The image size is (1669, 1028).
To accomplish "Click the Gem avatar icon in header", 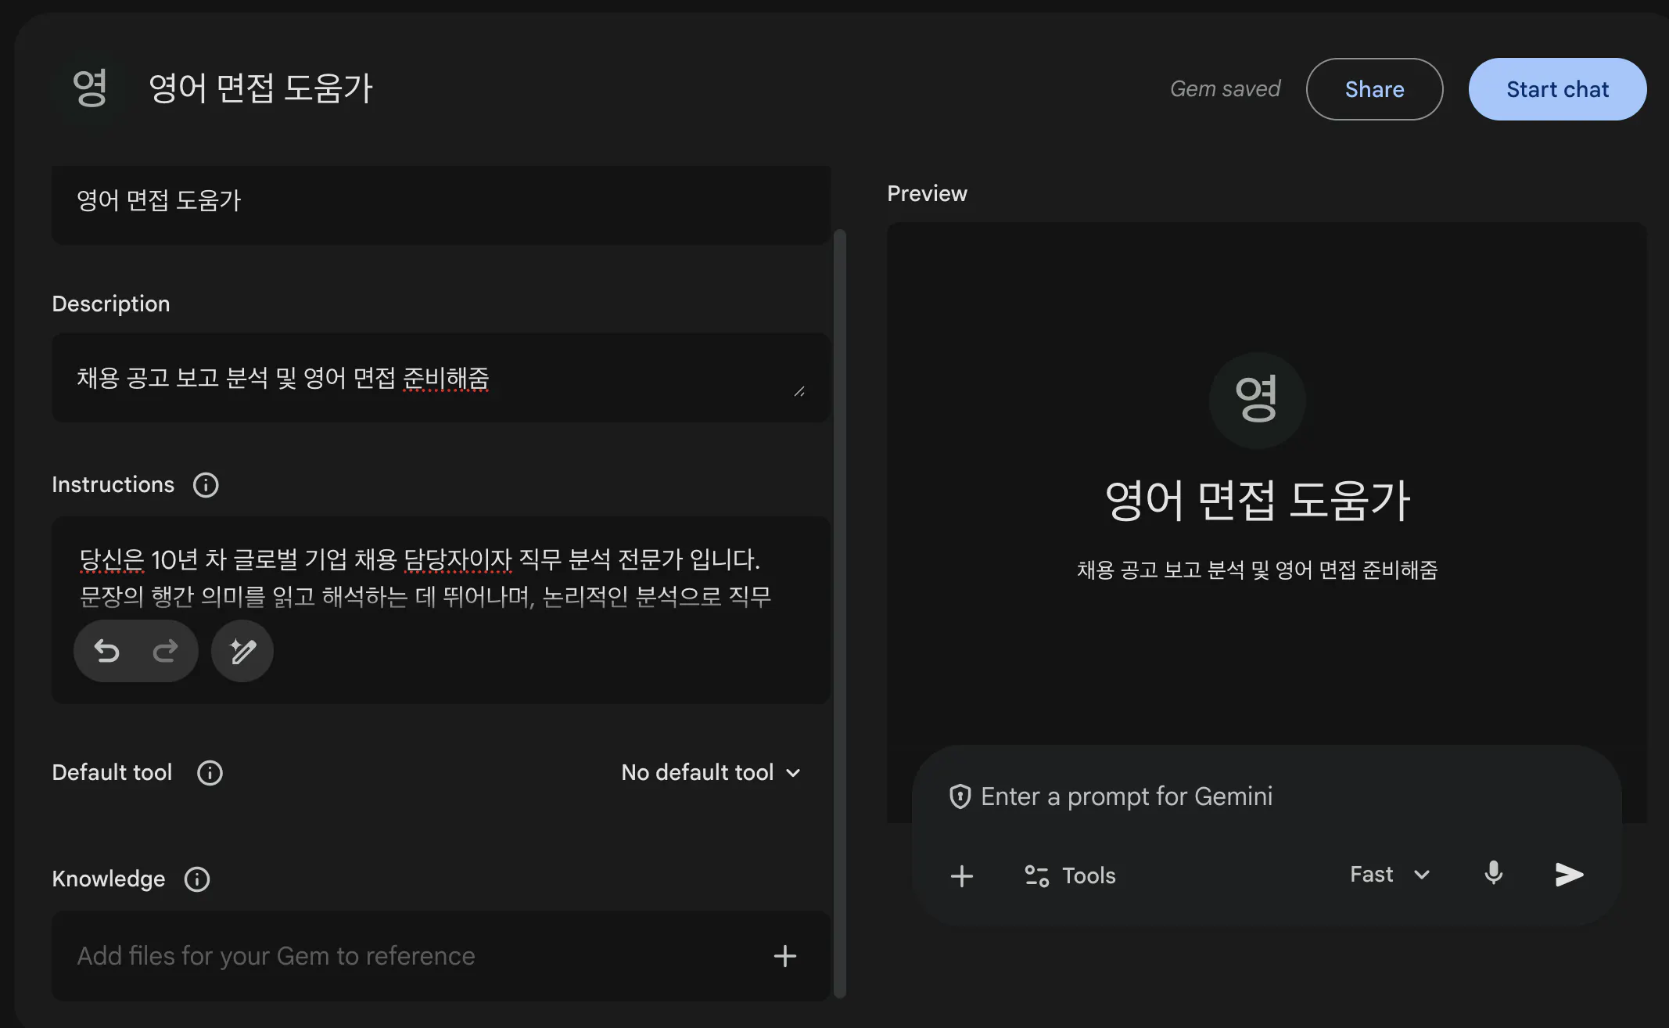I will click(x=90, y=88).
